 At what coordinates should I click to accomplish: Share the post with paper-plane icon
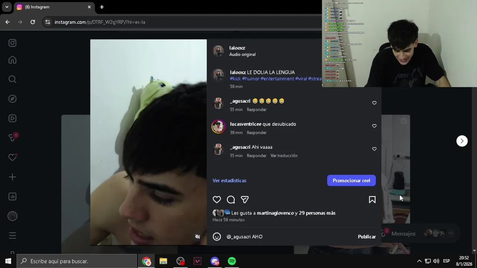[x=245, y=200]
